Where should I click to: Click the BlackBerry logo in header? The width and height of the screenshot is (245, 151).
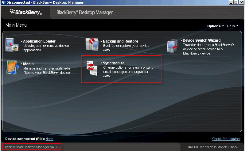pos(26,12)
